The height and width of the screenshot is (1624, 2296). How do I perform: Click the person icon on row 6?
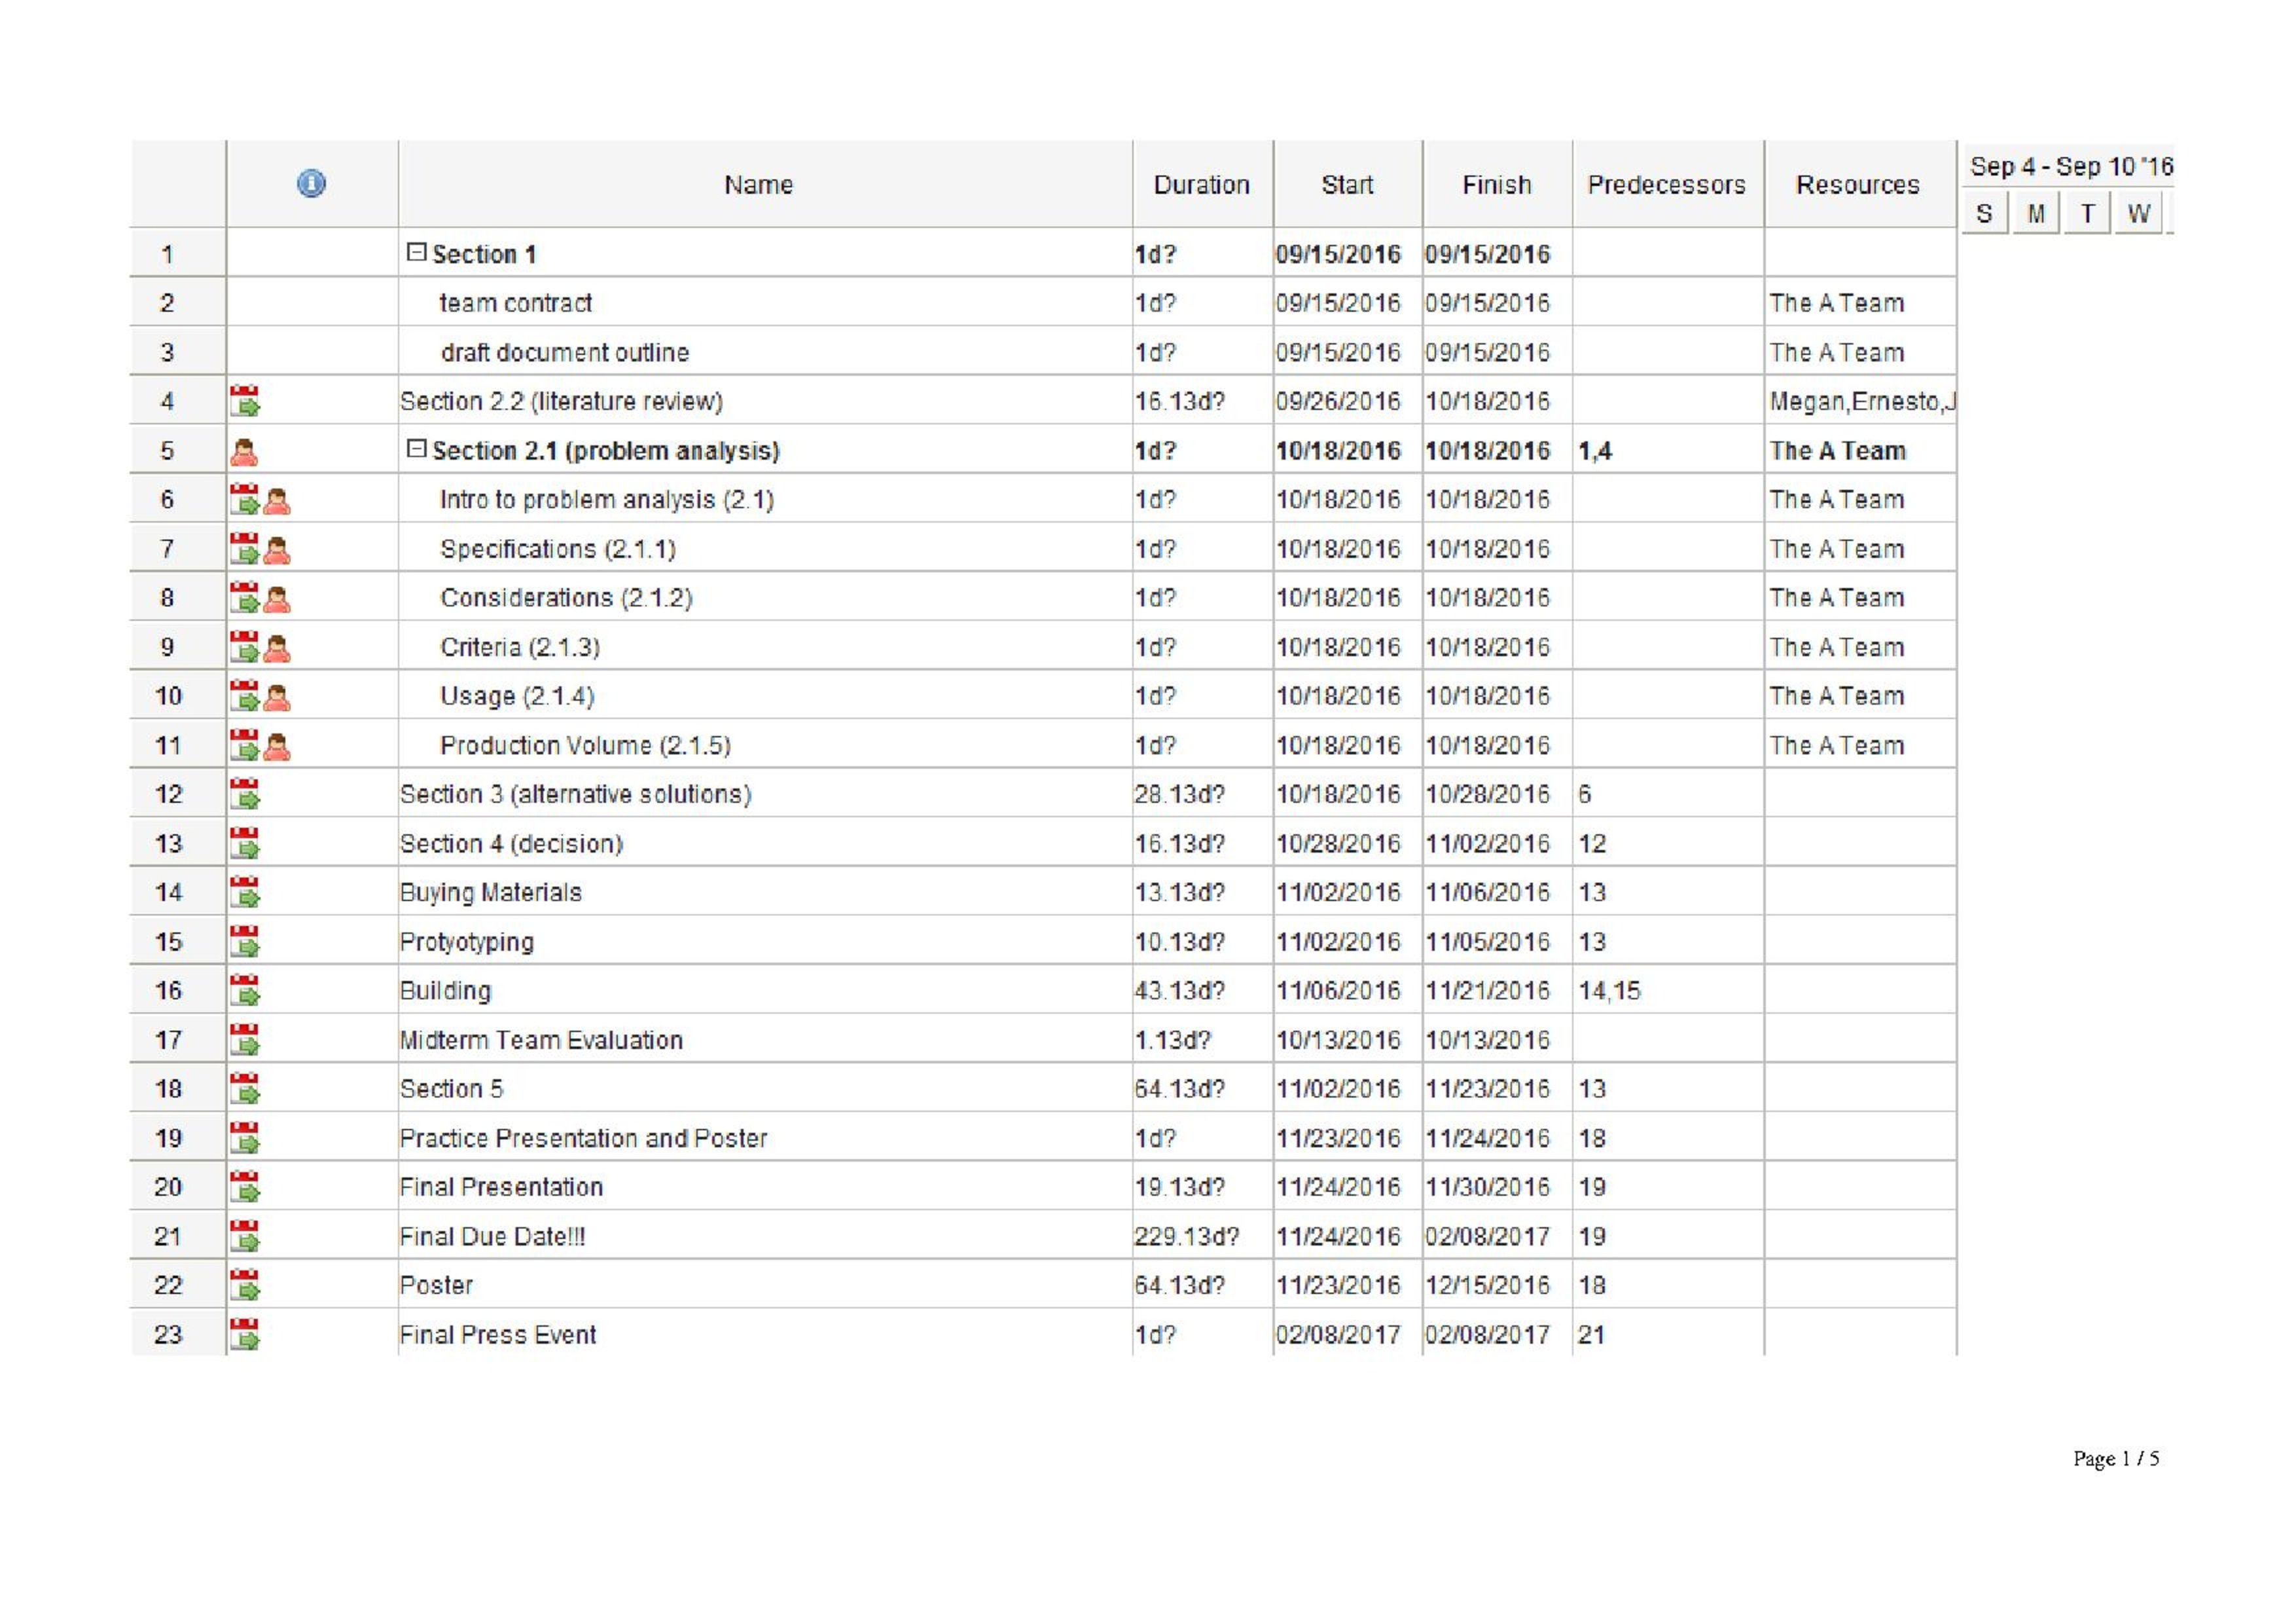point(277,500)
